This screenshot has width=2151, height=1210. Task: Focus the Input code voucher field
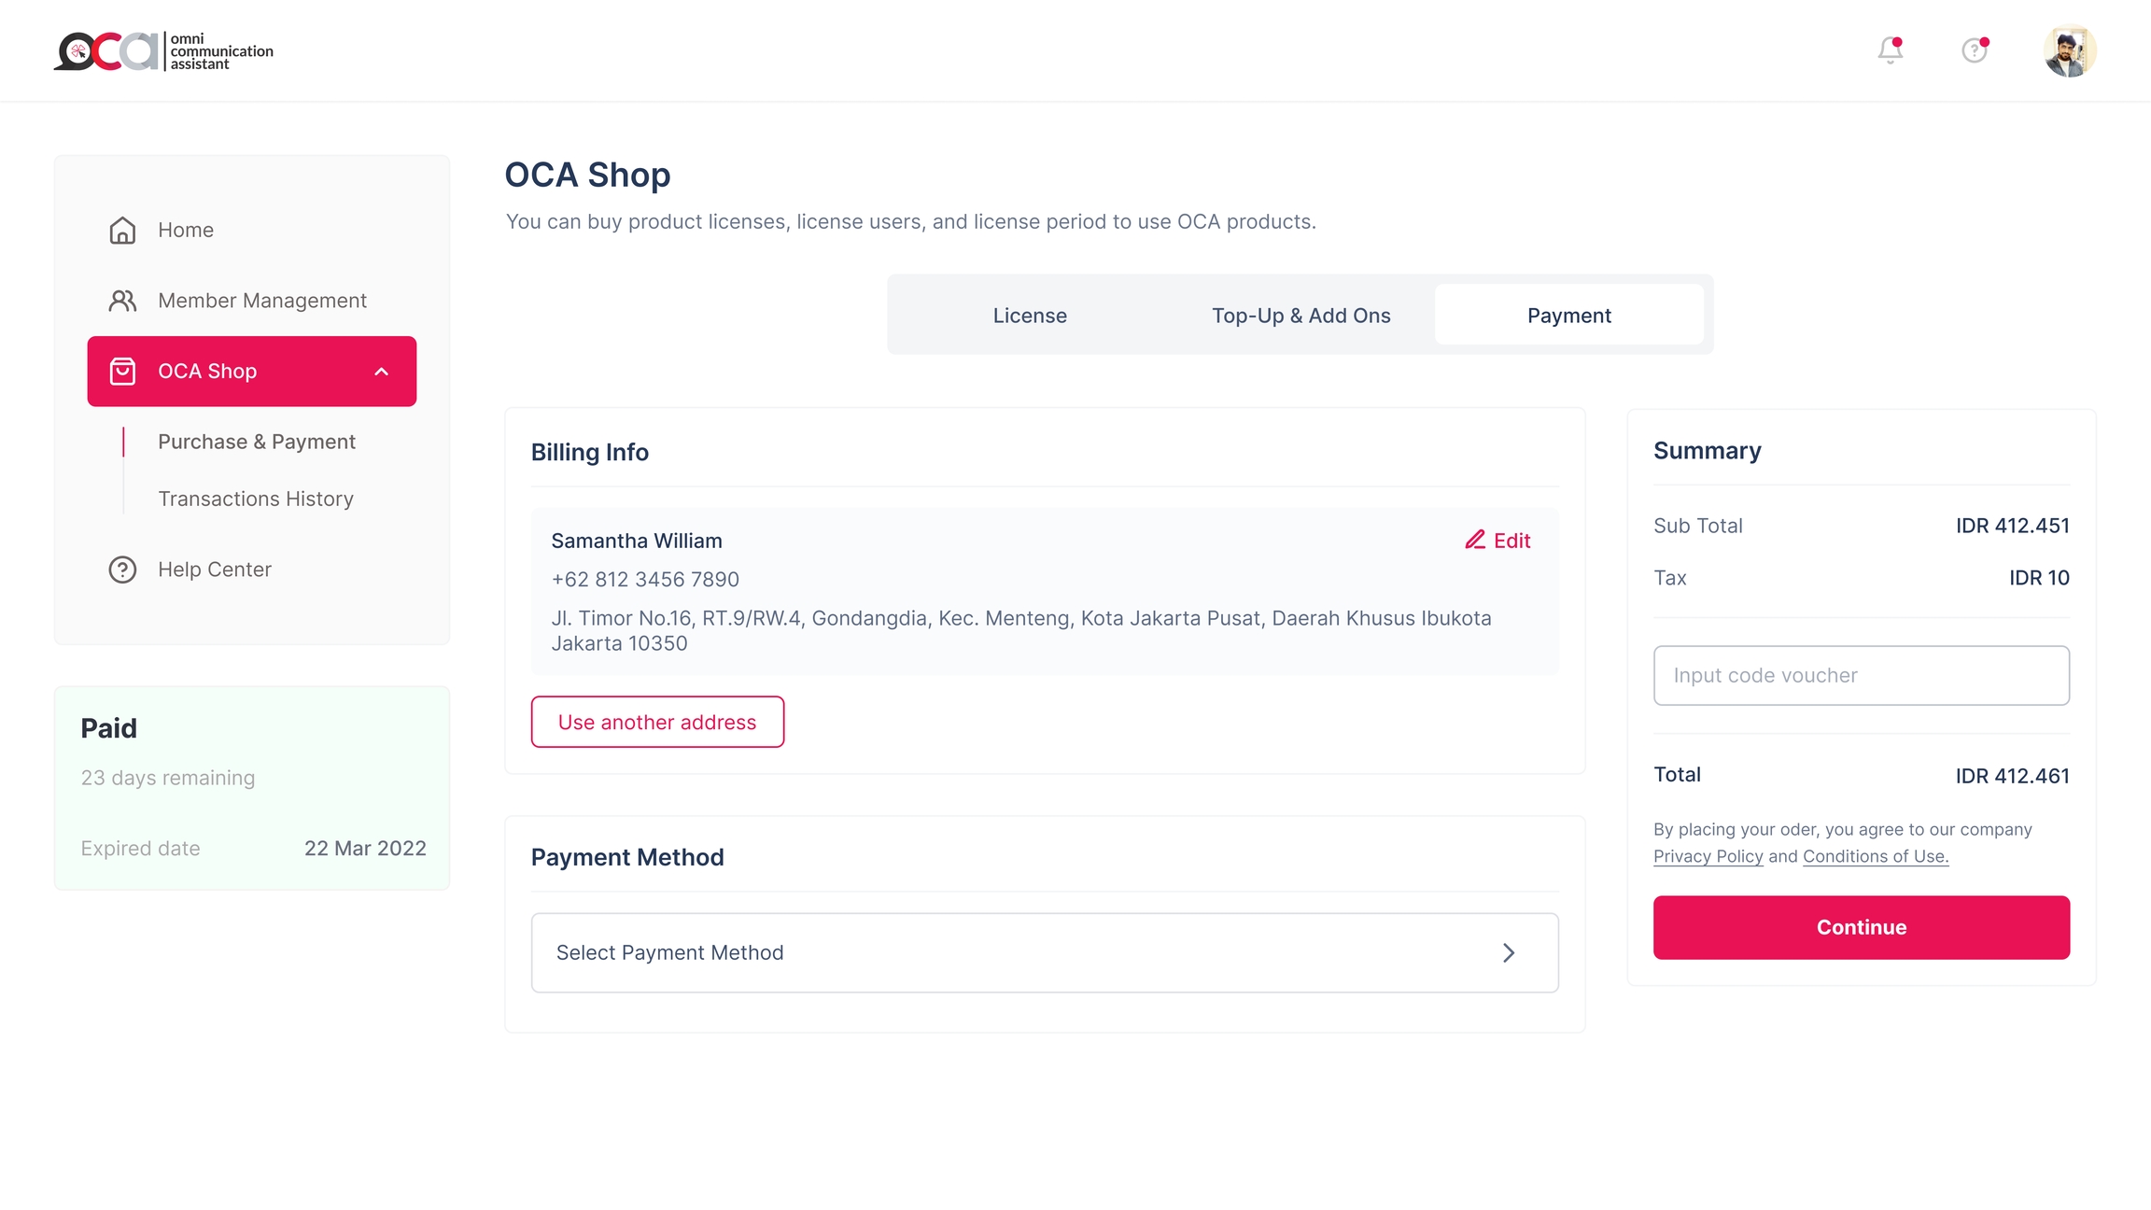click(1861, 675)
